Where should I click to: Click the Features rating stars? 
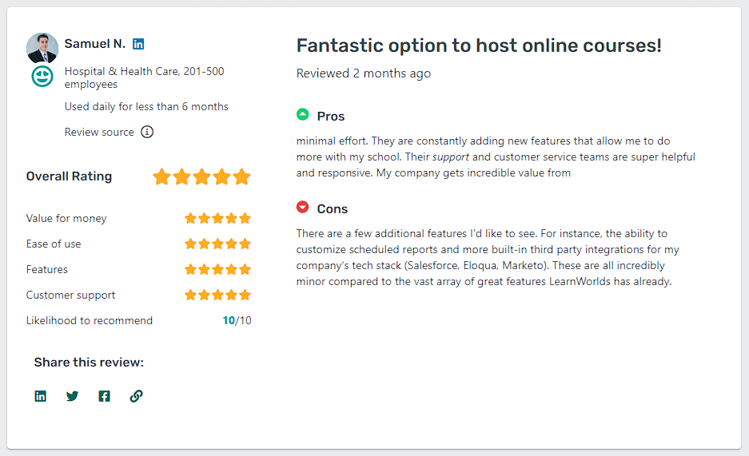pyautogui.click(x=217, y=269)
